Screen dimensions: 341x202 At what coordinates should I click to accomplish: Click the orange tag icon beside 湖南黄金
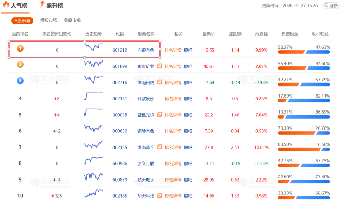[160, 147]
